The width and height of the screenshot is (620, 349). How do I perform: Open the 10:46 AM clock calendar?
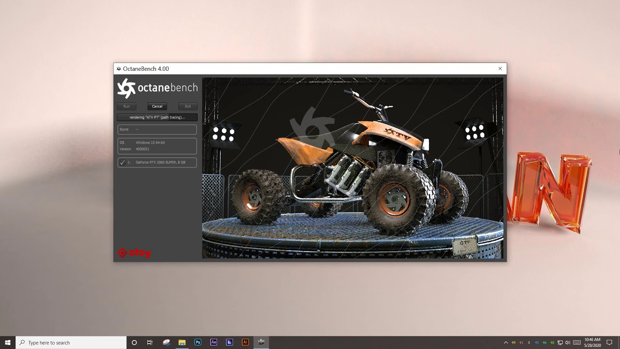tap(592, 342)
